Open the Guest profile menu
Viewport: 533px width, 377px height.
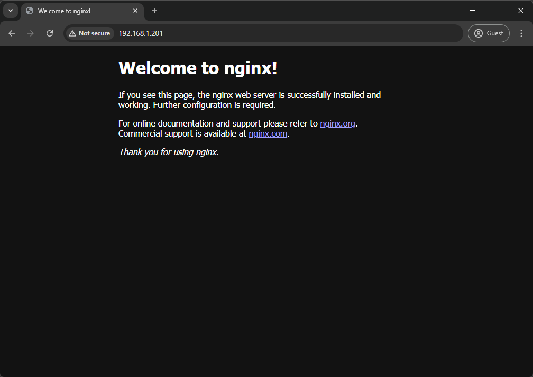pyautogui.click(x=489, y=33)
